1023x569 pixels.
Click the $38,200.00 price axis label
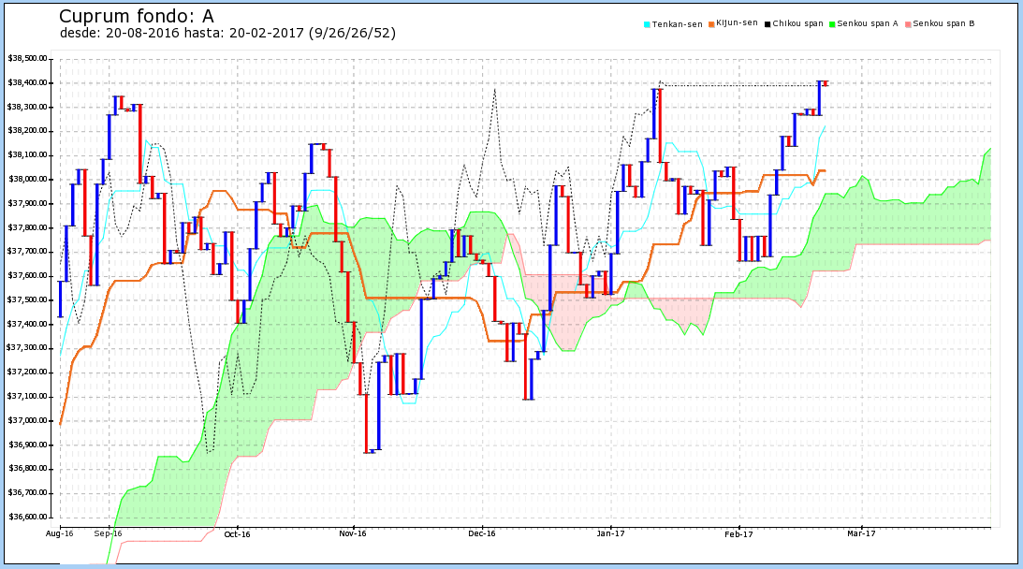27,130
